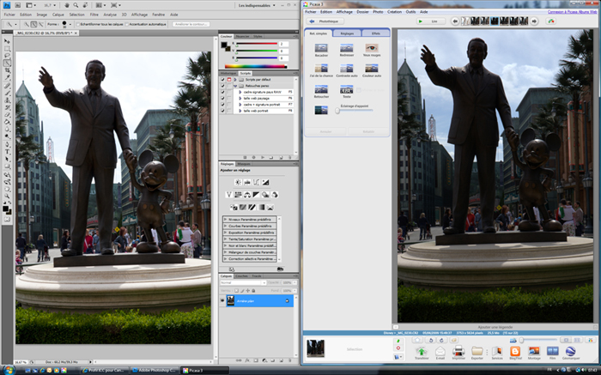Apply the J'ai de la chance fix
This screenshot has height=375, width=601.
[321, 68]
